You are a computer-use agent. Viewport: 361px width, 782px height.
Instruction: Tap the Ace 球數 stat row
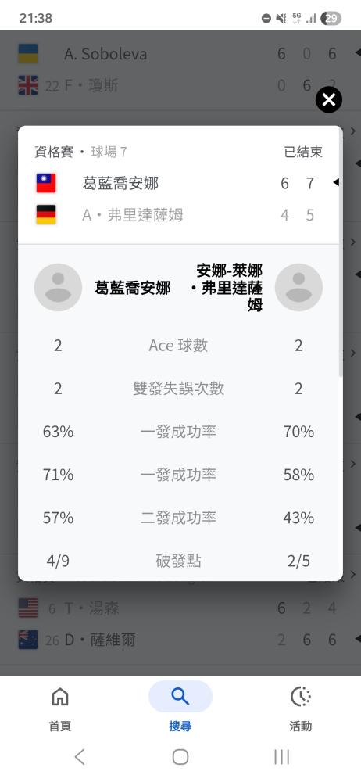(178, 345)
